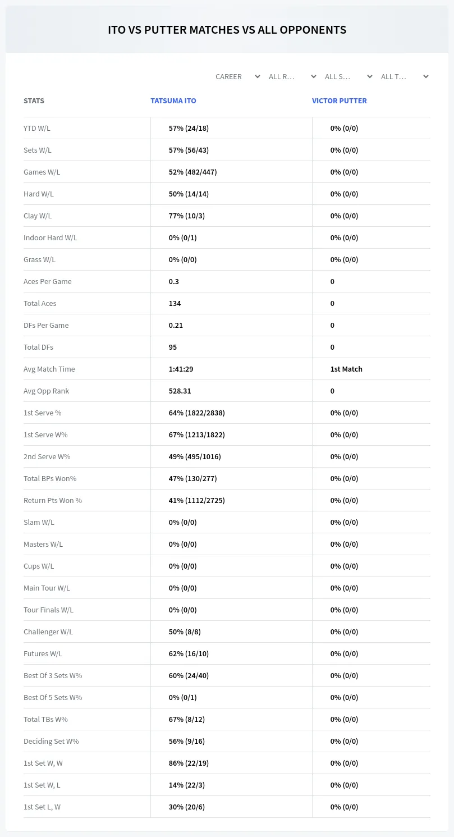The height and width of the screenshot is (837, 454).
Task: Select the 1st Serve % row label
Action: tap(43, 413)
